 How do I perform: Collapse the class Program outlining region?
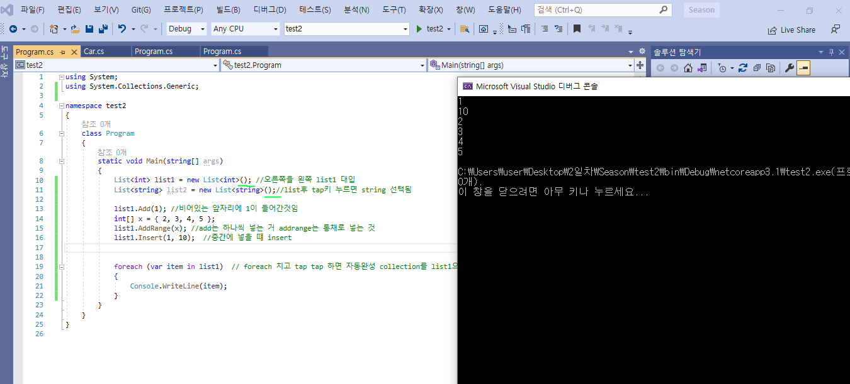(x=61, y=133)
